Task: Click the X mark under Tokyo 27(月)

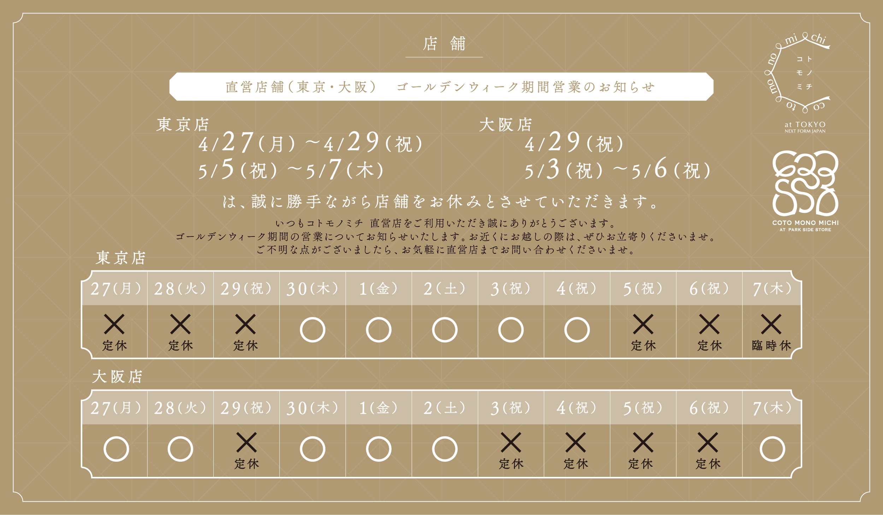Action: 114,324
